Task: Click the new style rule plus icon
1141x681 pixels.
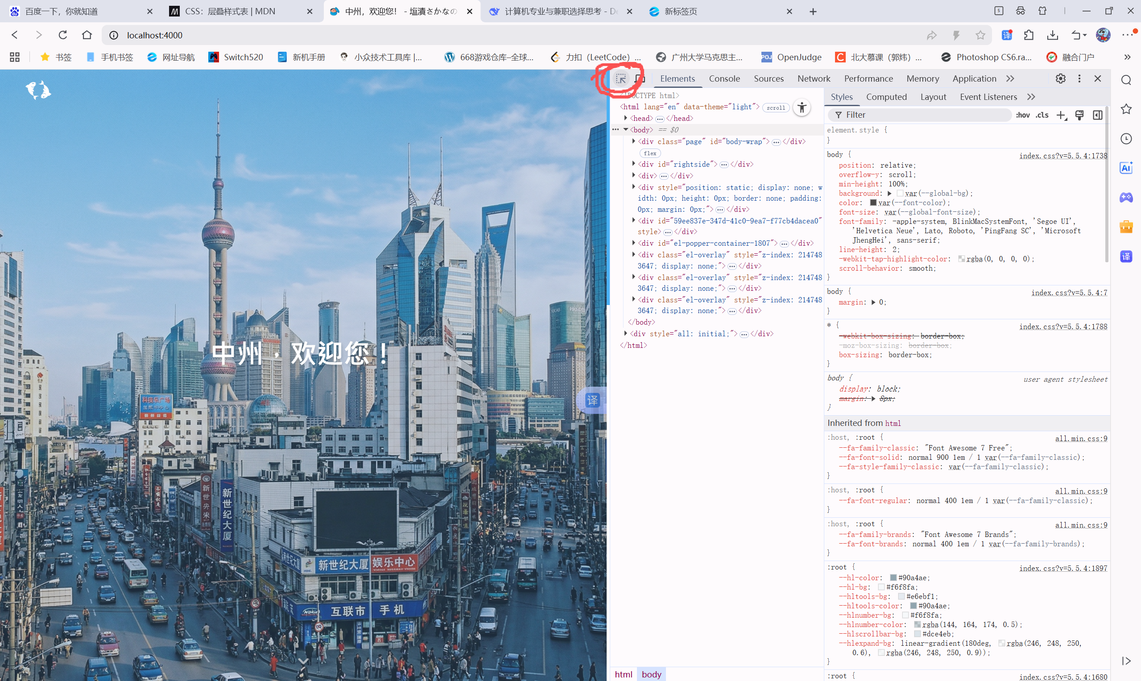Action: 1061,115
